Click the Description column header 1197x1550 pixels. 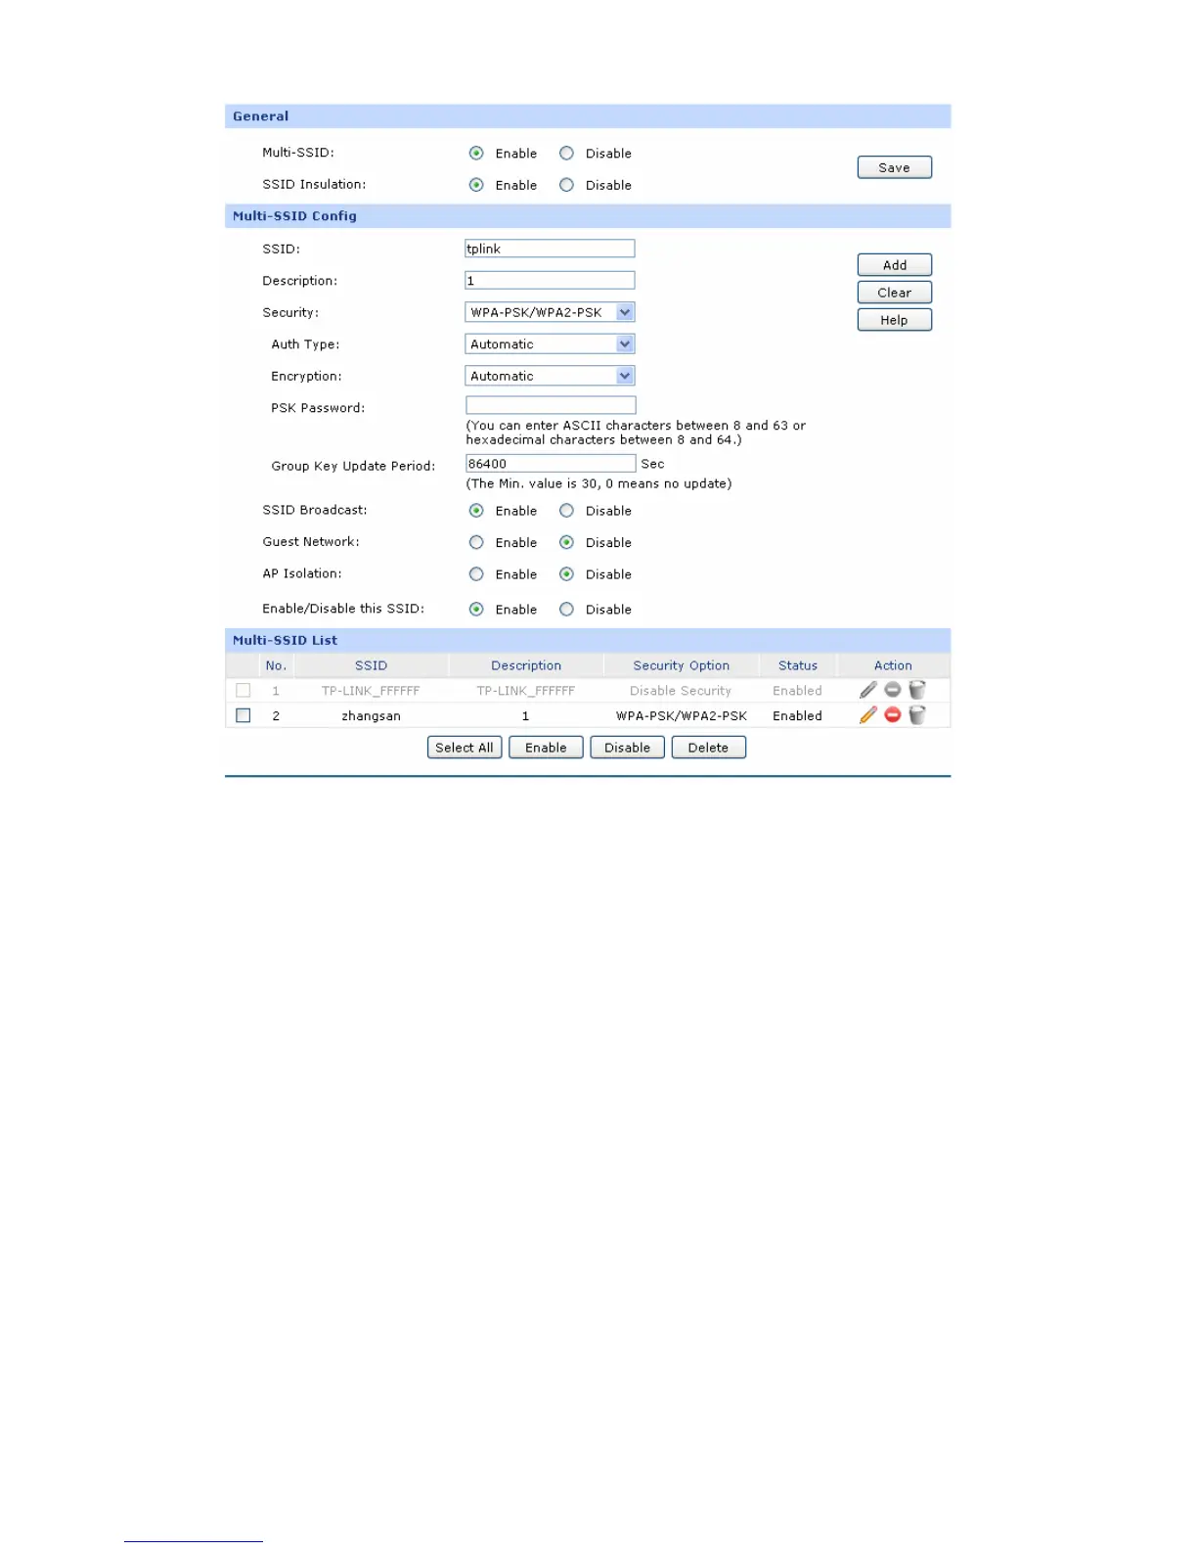[x=526, y=665]
